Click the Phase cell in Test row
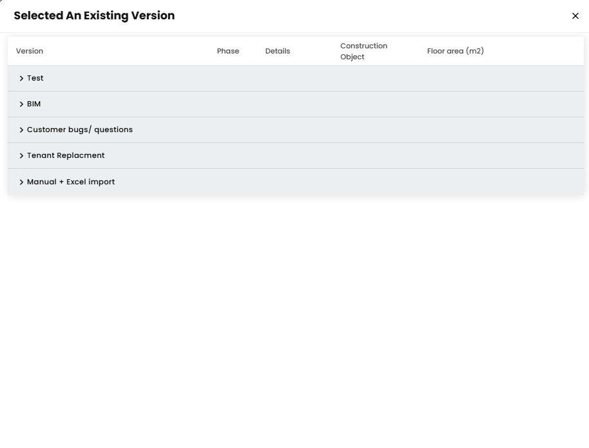The image size is (589, 448). [228, 78]
